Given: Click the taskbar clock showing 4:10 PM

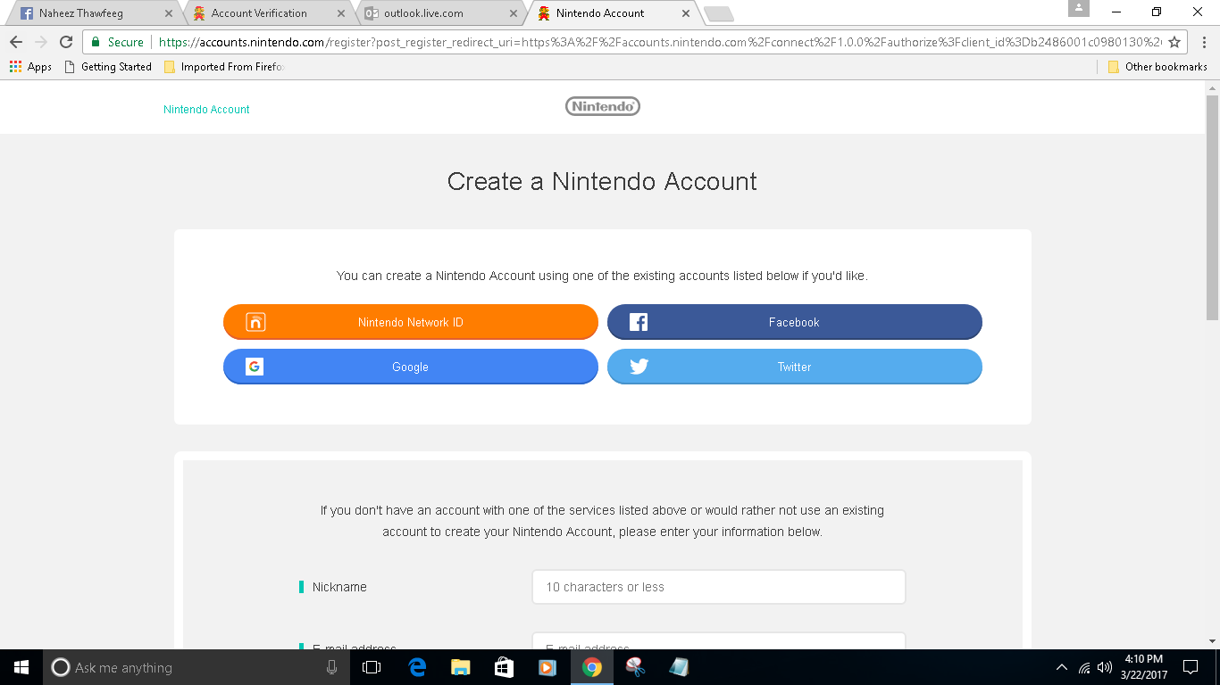Looking at the screenshot, I should tap(1145, 667).
